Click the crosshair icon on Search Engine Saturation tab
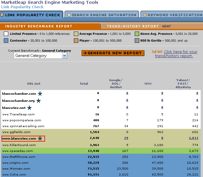203x177 pixels. tap(69, 15)
